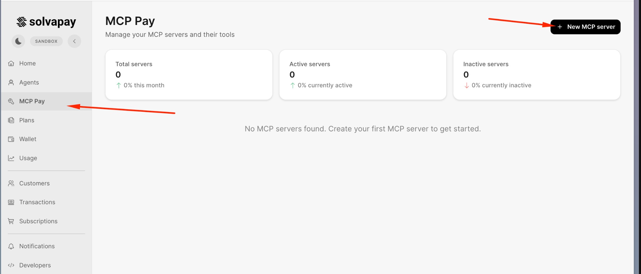Image resolution: width=641 pixels, height=274 pixels.
Task: Click the MCP Pay page heading
Action: point(130,21)
